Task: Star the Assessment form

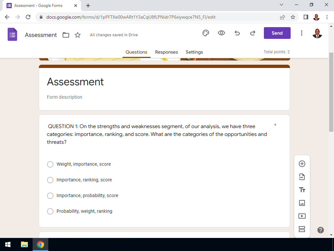Action: pyautogui.click(x=78, y=35)
